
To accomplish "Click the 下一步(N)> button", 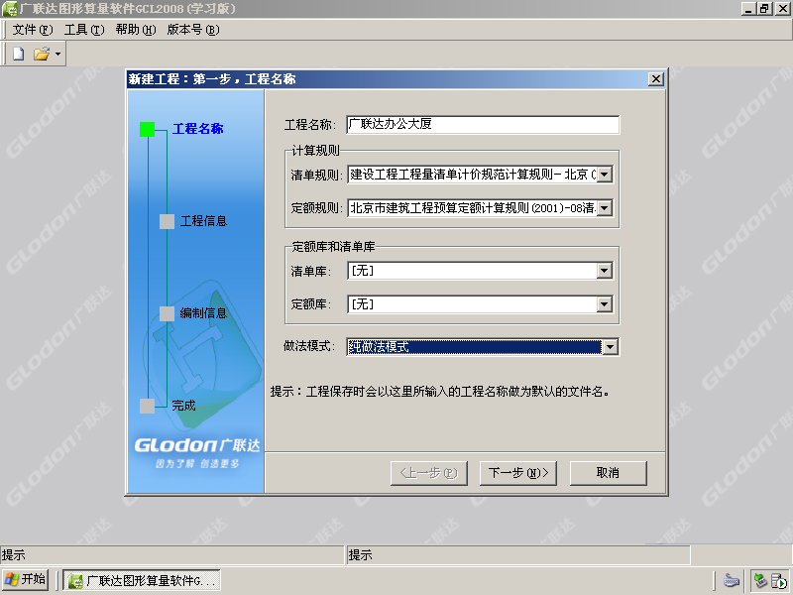I will tap(517, 473).
